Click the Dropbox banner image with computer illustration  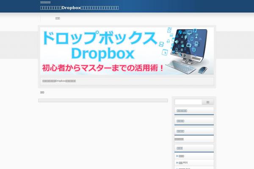pos(127,51)
